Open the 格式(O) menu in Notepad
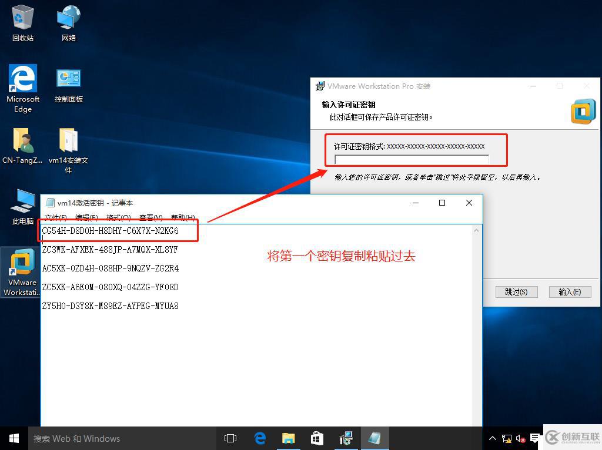This screenshot has height=450, width=602. 118,218
